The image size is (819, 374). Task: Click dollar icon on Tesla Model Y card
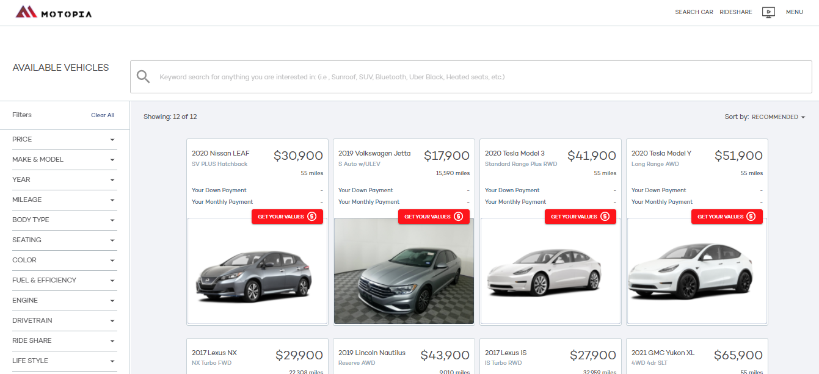[751, 217]
